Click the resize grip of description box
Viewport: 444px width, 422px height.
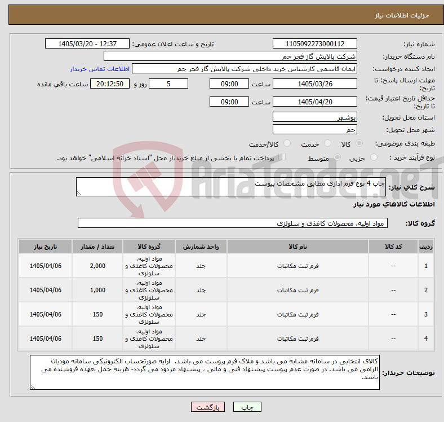pos(79,194)
